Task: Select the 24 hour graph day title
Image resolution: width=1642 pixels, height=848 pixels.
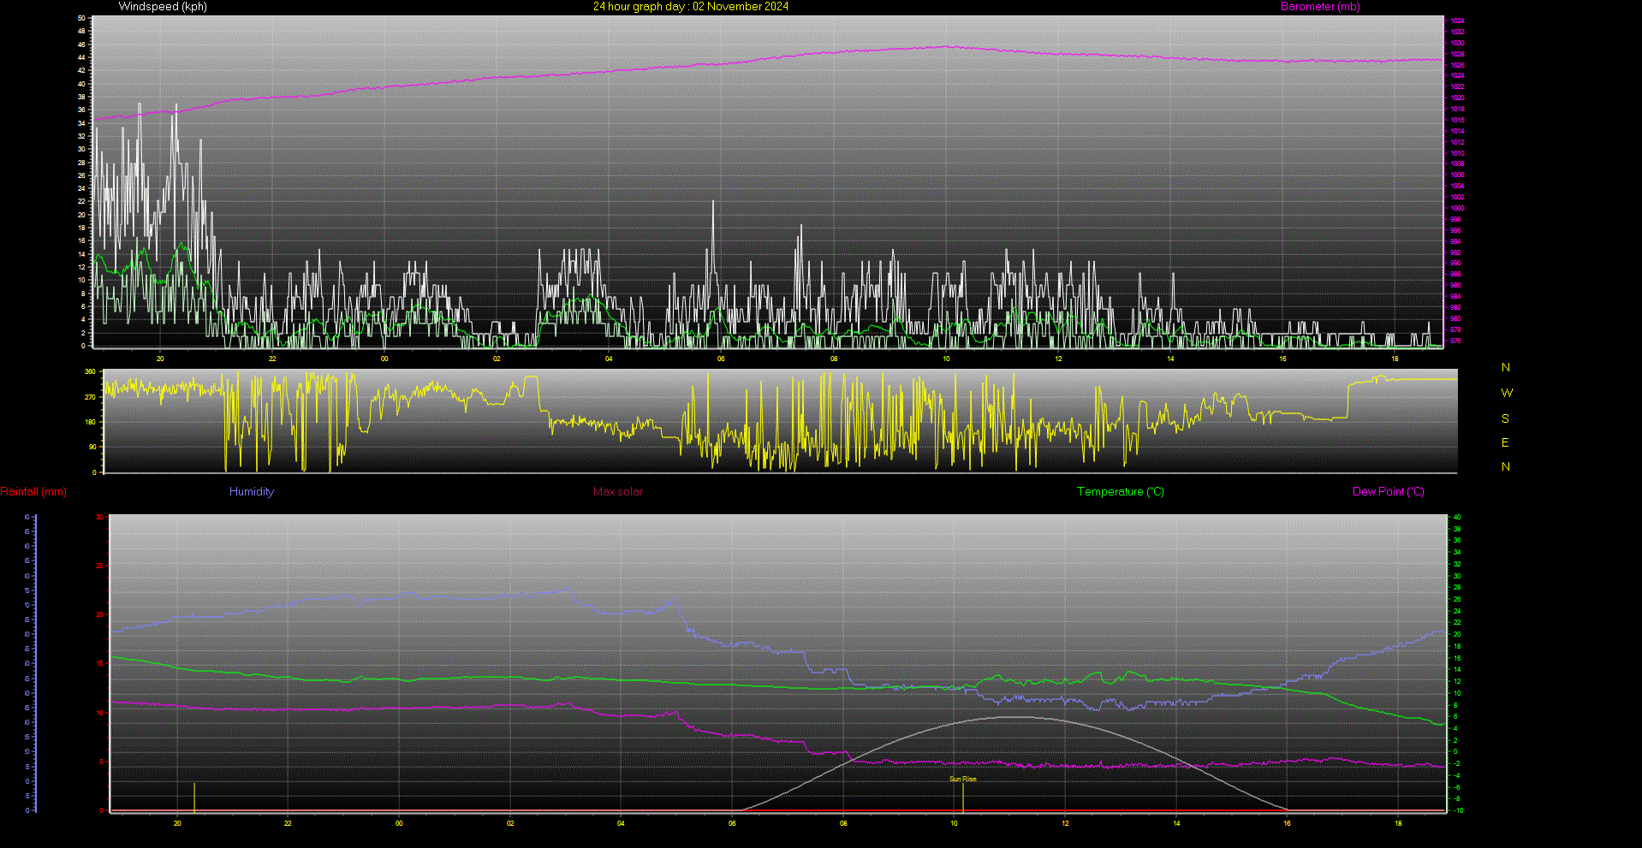Action: tap(691, 7)
